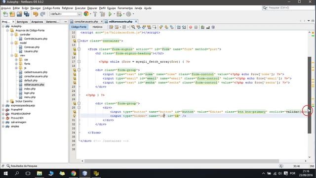Open Chrome from the taskbar
Viewport: 316px width, 178px height.
(x=74, y=174)
